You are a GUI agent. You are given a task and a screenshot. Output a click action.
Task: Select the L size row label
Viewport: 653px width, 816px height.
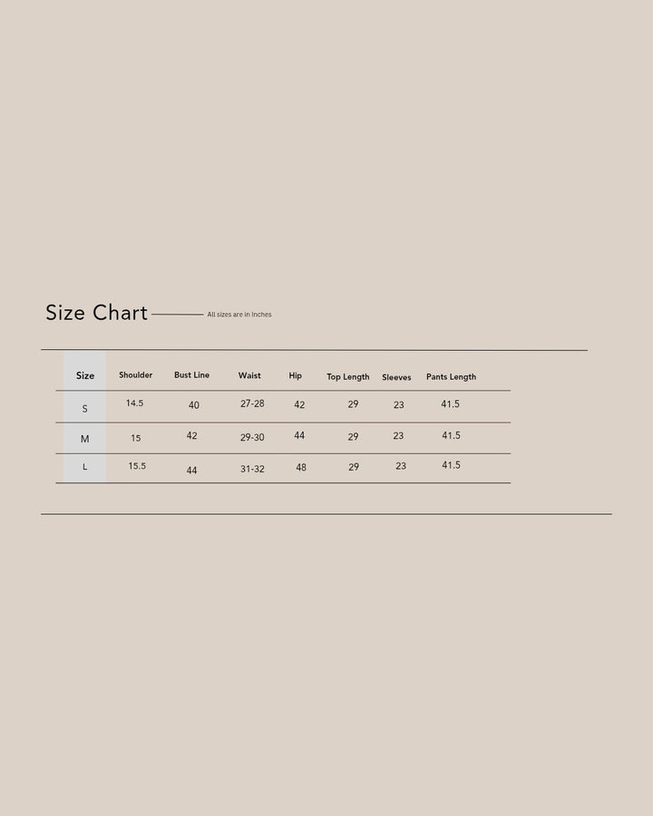[85, 467]
